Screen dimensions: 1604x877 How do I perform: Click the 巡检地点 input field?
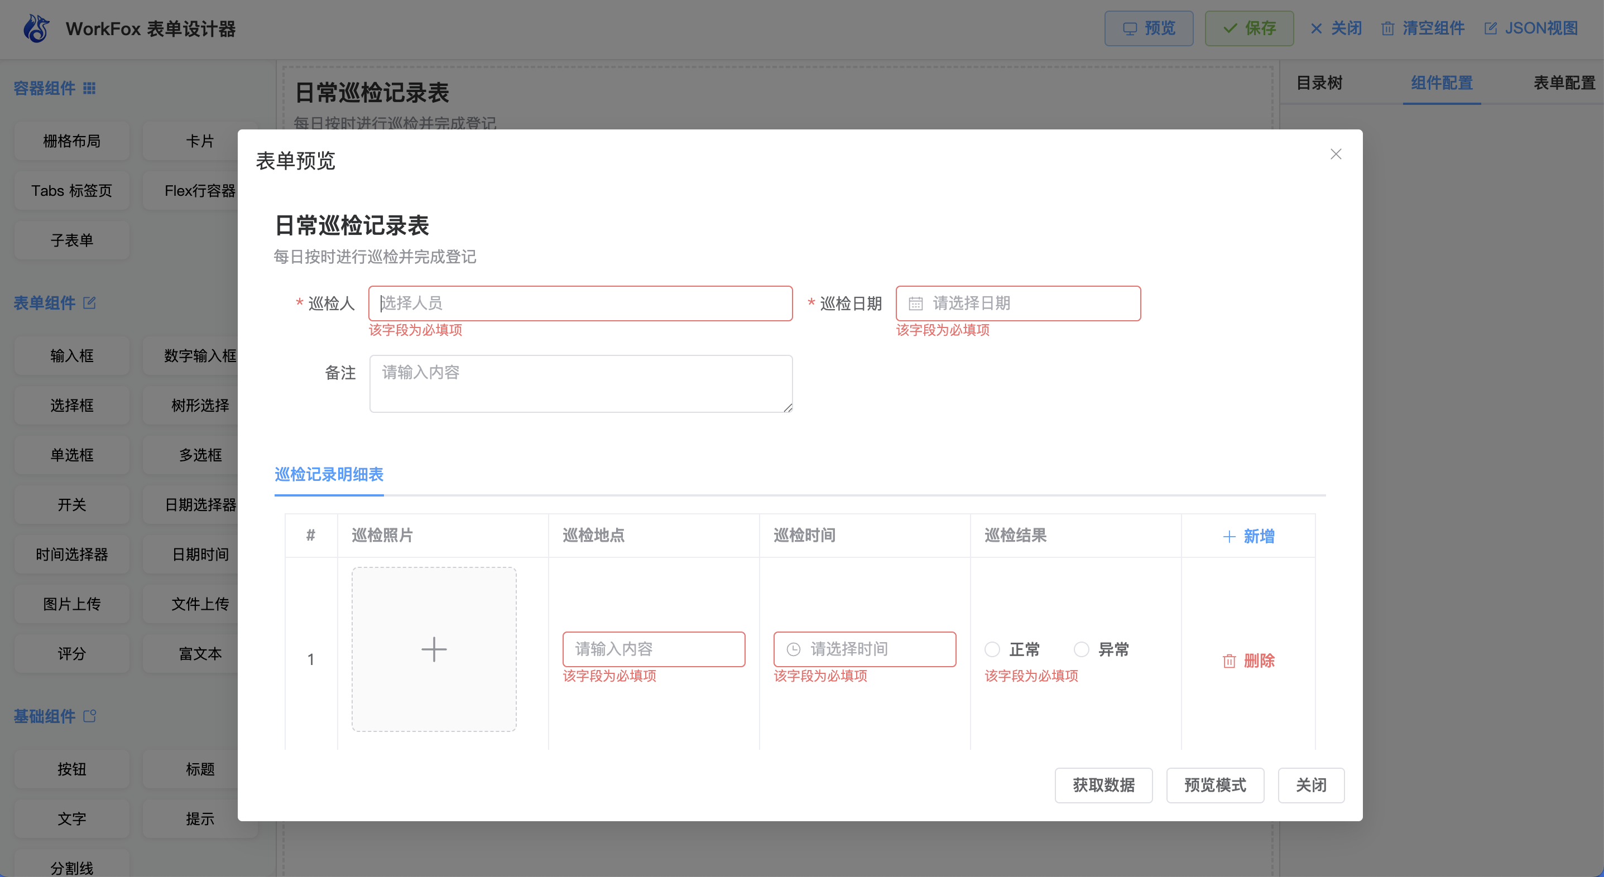pos(654,649)
